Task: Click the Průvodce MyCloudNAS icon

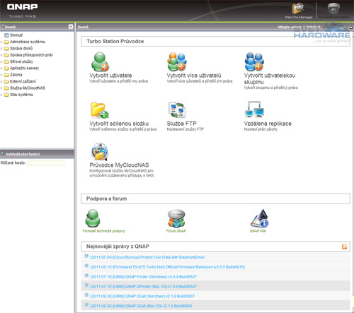Action: [99, 151]
